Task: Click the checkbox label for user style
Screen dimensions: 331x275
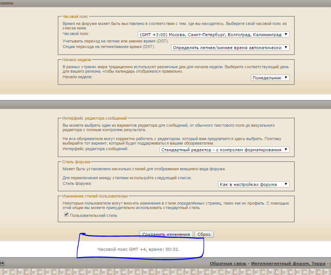Action: point(94,215)
